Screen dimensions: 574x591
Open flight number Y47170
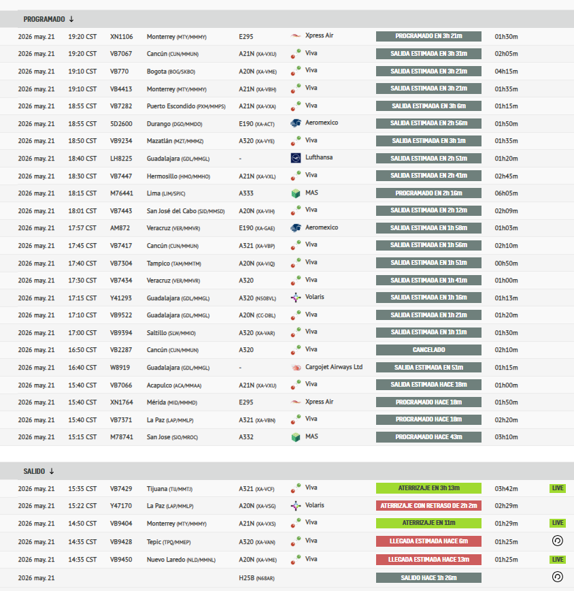[x=121, y=505]
